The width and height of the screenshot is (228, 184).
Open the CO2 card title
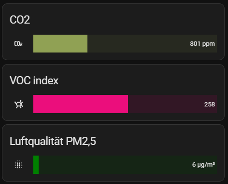pos(20,20)
